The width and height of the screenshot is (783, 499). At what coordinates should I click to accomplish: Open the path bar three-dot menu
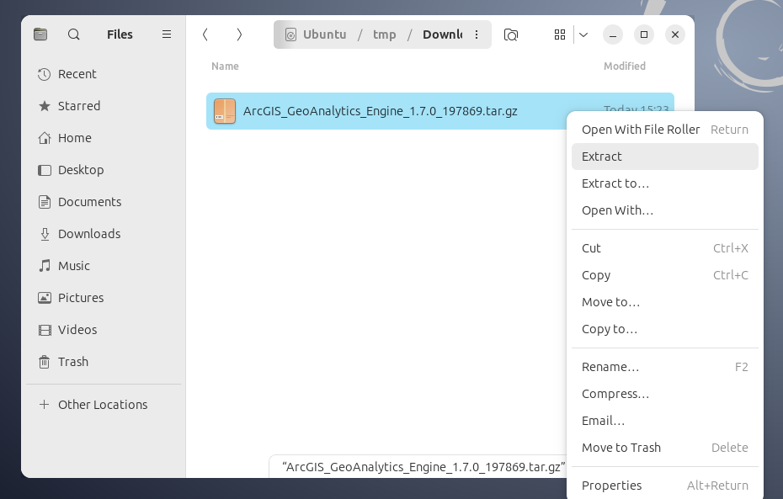pos(477,35)
